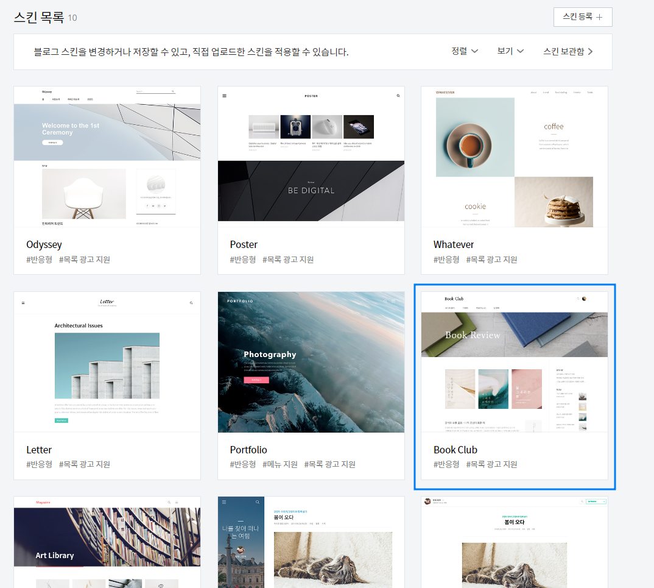Pick the Letter skin preview thumbnail
Image resolution: width=654 pixels, height=588 pixels.
tap(107, 362)
